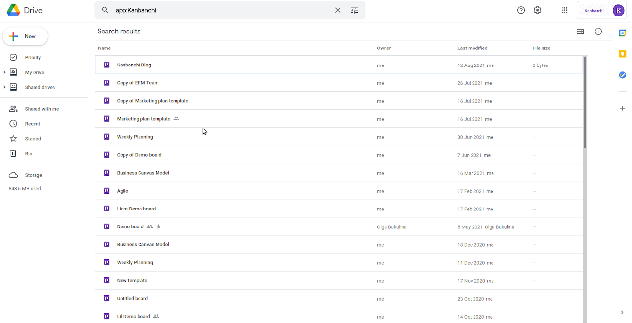Open Shared drives in the sidebar
This screenshot has height=323, width=632.
(40, 88)
